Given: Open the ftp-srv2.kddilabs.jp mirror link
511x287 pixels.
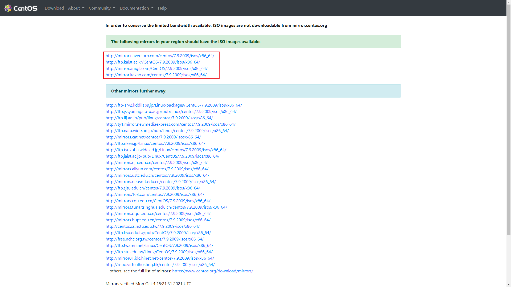Looking at the screenshot, I should [x=174, y=105].
